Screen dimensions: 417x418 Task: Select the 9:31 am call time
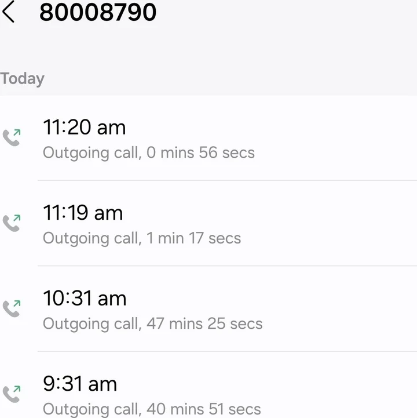coord(80,384)
